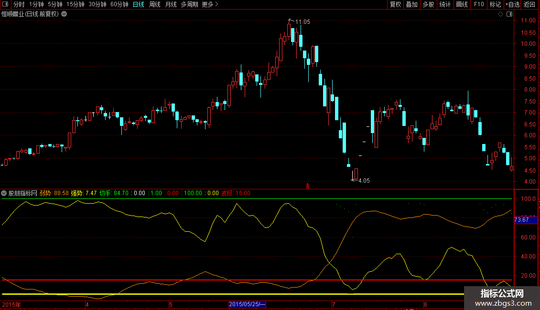The image size is (540, 310).
Task: Switch to 周线 weekly chart
Action: click(155, 4)
